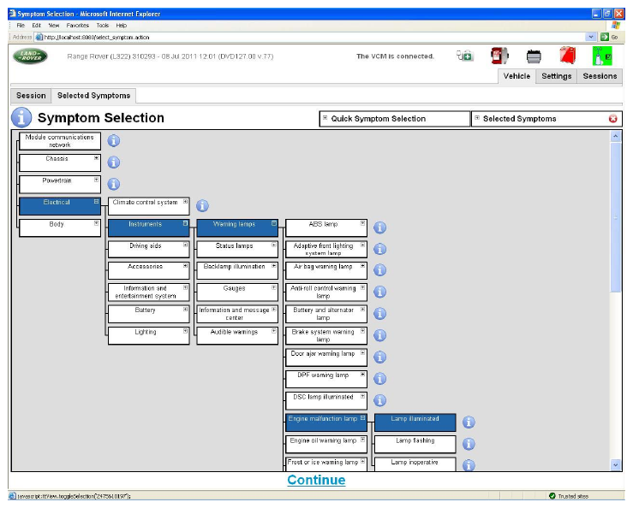Select the Module communications network symptom box
Screen dimensions: 633x508
[60, 141]
